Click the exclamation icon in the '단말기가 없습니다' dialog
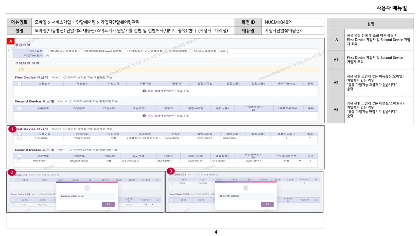The height and width of the screenshot is (236, 420). [246, 188]
